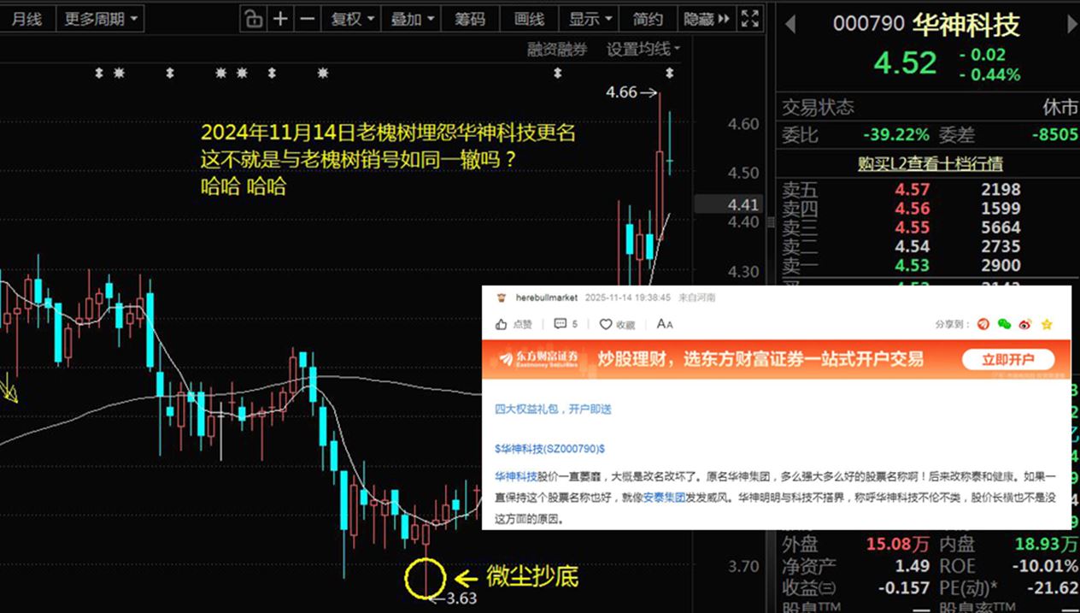The image size is (1080, 613).
Task: Open 设置均线 moving average settings
Action: 643,50
